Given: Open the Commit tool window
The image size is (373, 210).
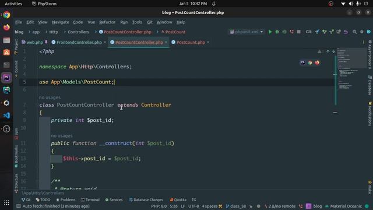Looking at the screenshot, I should click(16, 69).
